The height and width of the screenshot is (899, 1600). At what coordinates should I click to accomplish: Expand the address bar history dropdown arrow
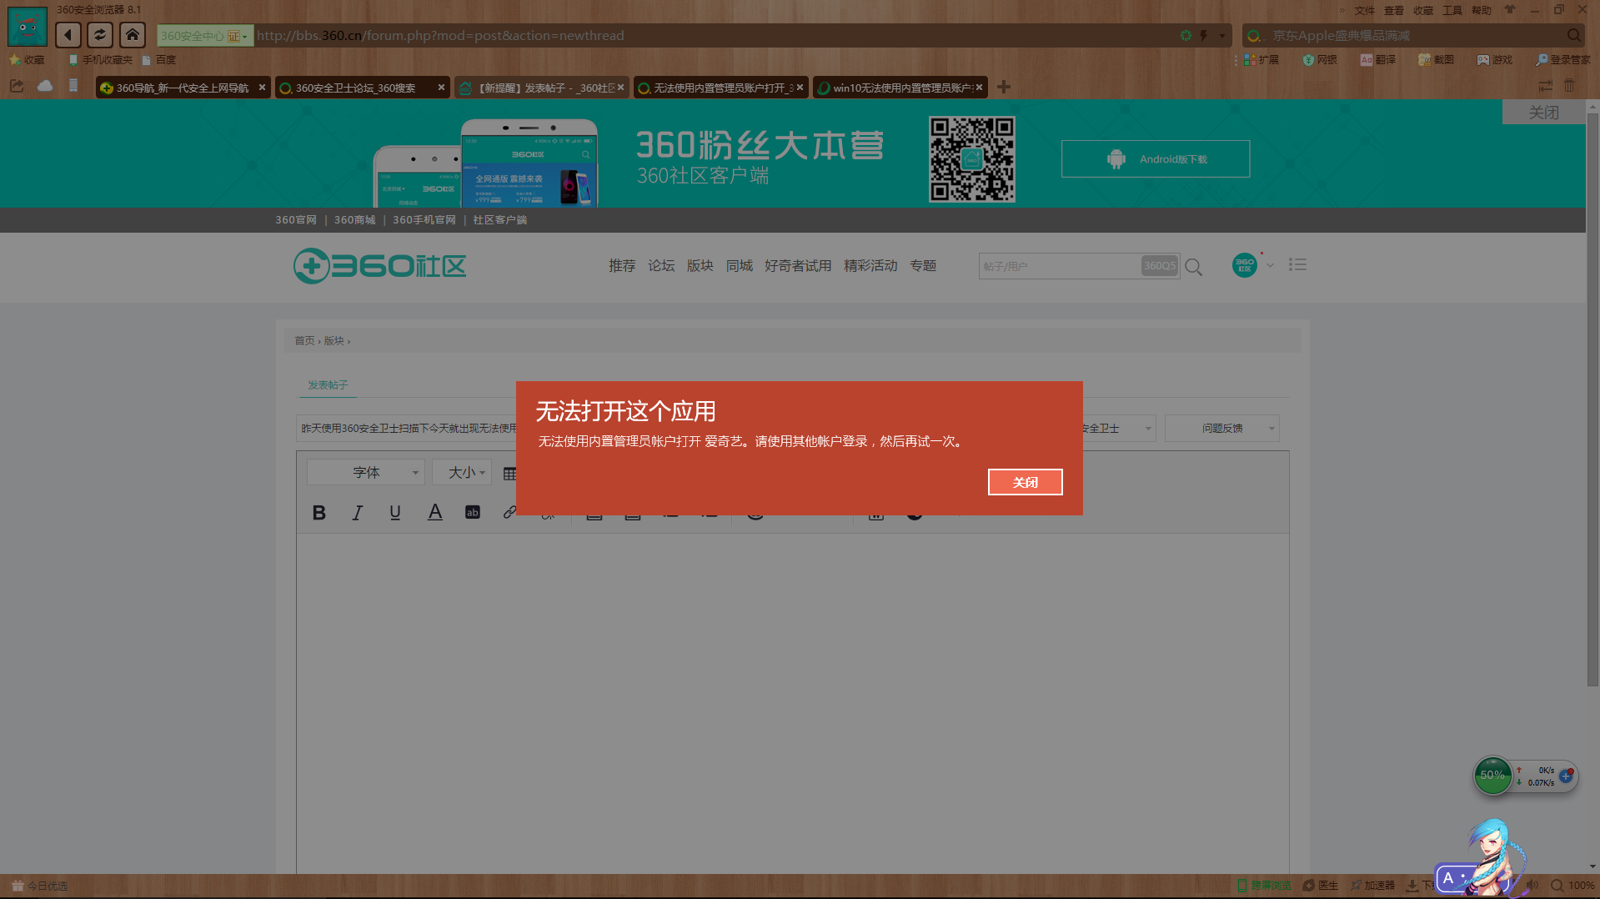(x=1222, y=35)
